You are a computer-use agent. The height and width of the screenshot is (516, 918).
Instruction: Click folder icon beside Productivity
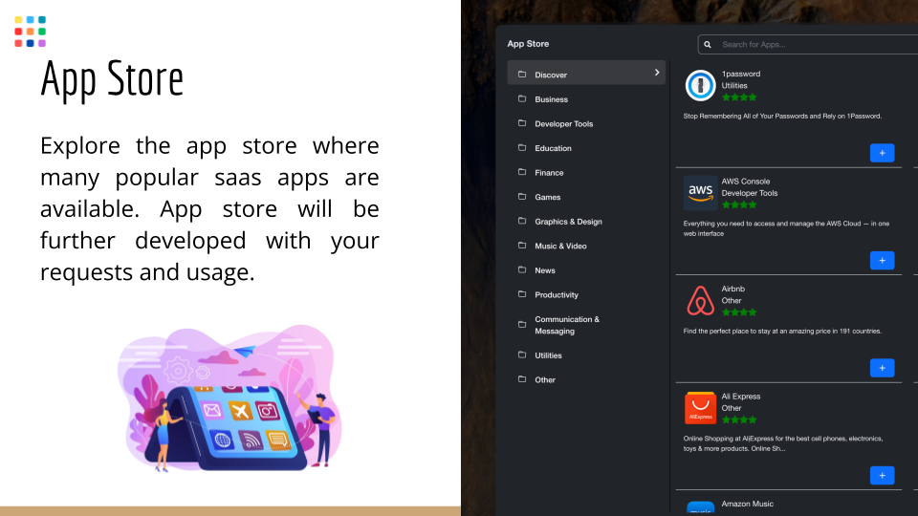(x=522, y=294)
